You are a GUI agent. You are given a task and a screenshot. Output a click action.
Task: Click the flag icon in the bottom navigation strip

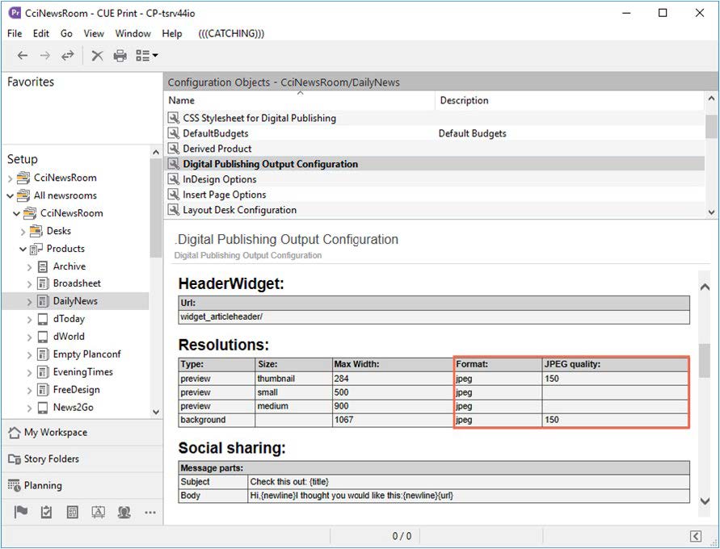click(21, 512)
